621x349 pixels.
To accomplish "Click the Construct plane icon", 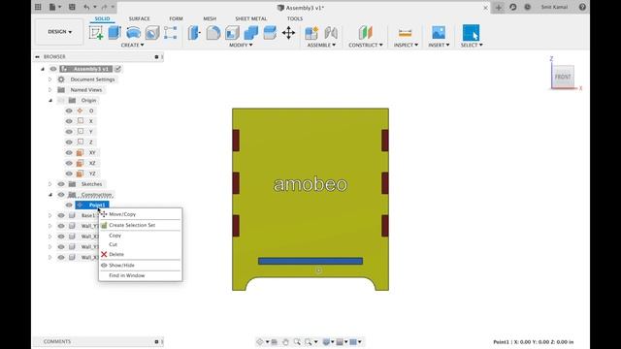I will coord(365,33).
